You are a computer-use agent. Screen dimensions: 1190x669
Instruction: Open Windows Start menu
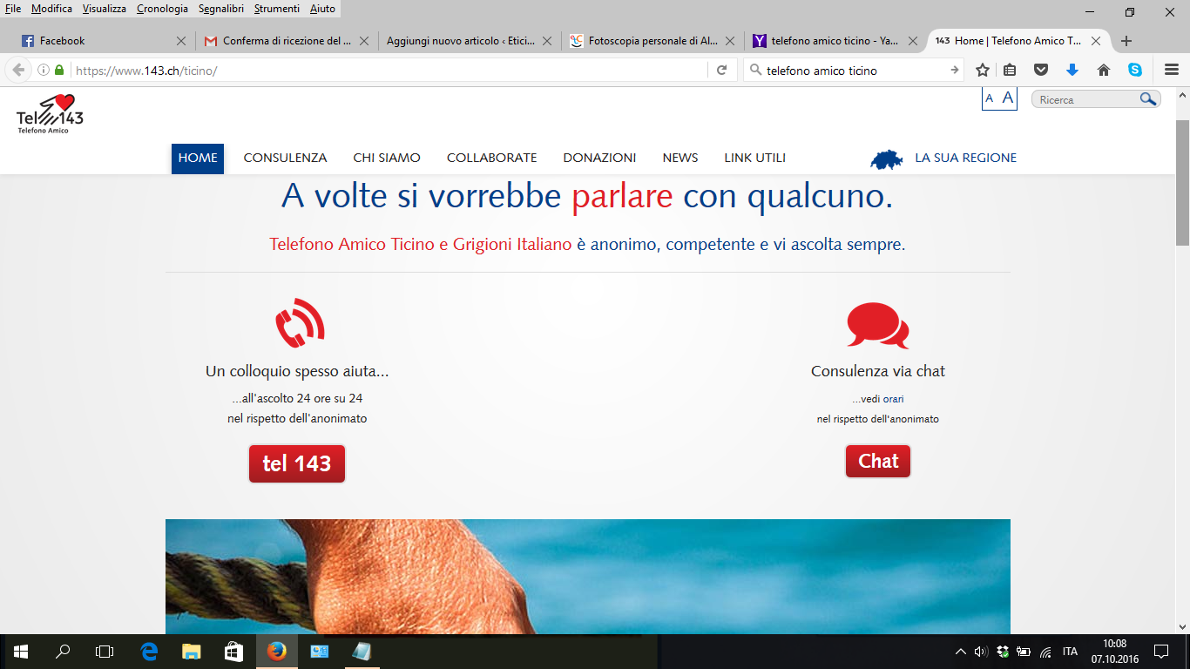[x=21, y=651]
